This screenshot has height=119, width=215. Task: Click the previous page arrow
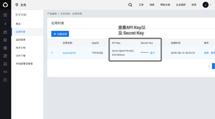209,66
